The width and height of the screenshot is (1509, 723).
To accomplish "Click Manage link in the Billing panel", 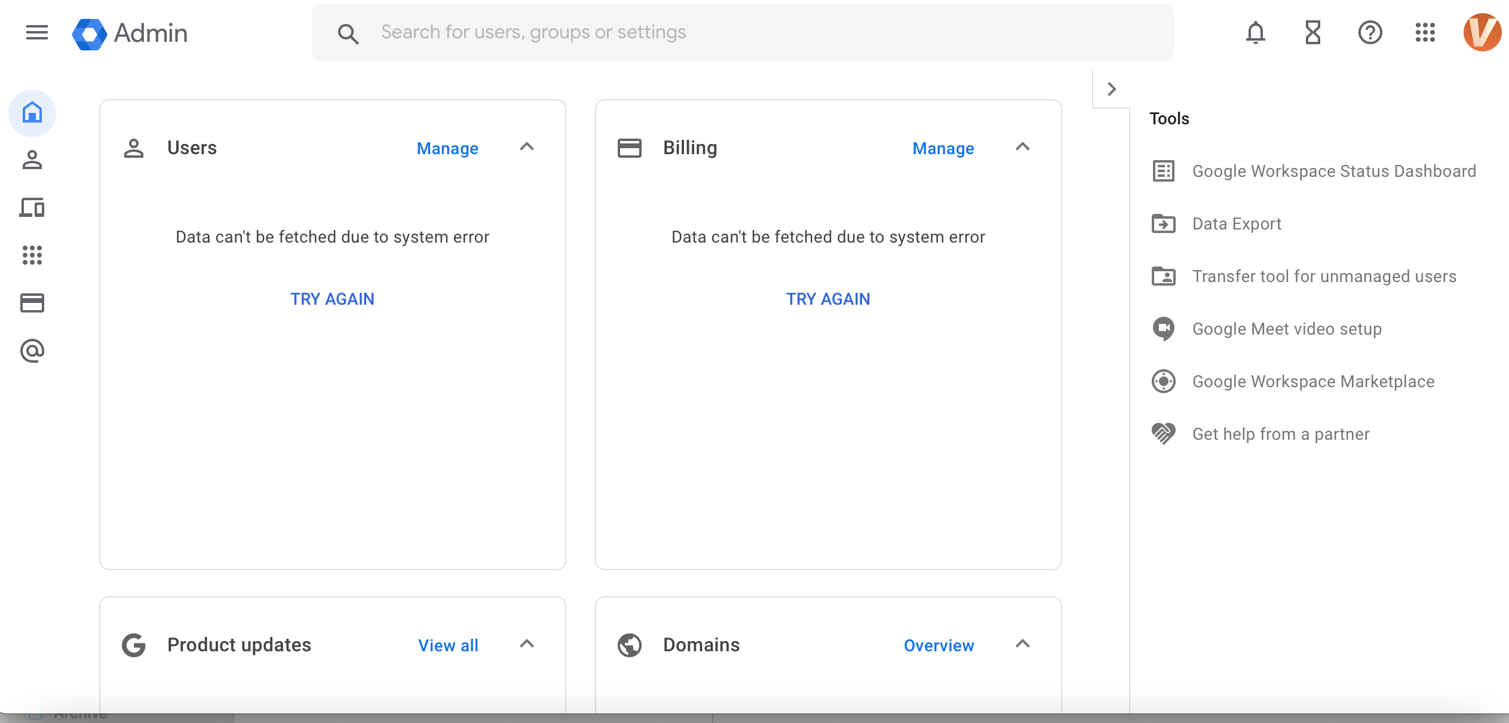I will coord(943,148).
